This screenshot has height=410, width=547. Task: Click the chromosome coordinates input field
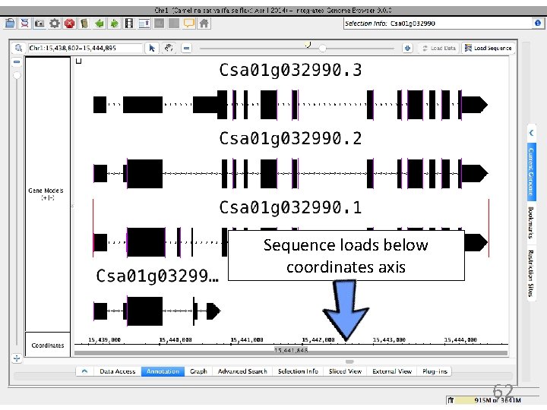tap(85, 48)
